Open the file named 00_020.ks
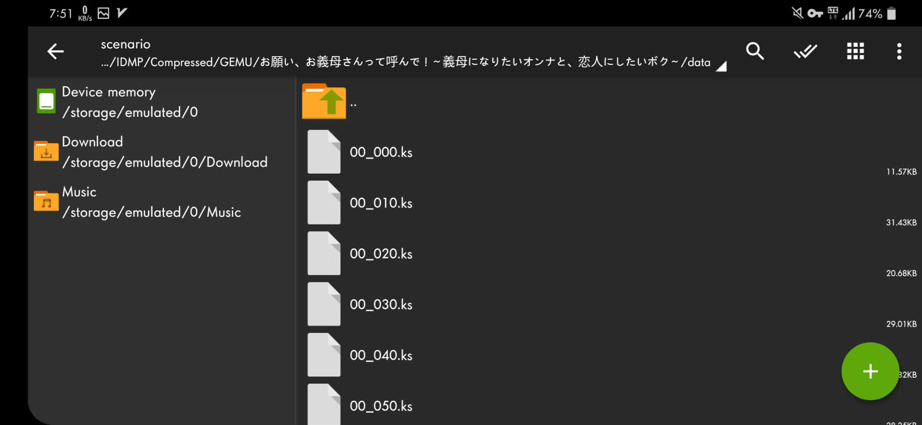Image resolution: width=922 pixels, height=425 pixels. click(381, 254)
